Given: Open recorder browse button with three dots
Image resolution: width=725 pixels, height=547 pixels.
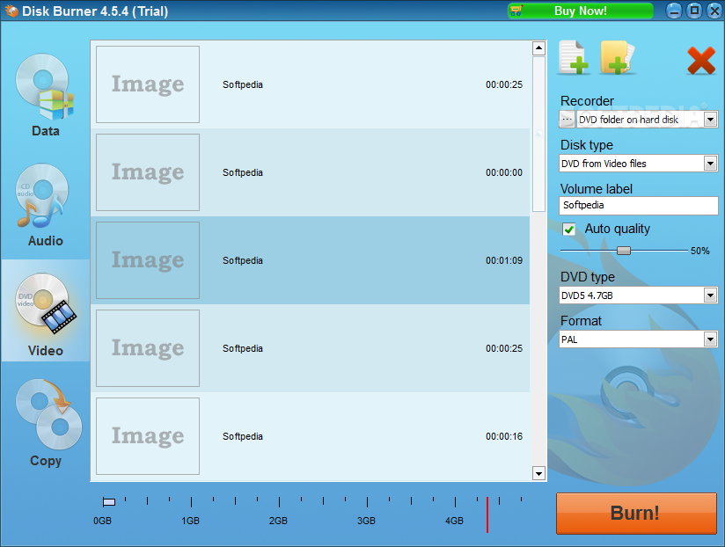Looking at the screenshot, I should pyautogui.click(x=567, y=120).
